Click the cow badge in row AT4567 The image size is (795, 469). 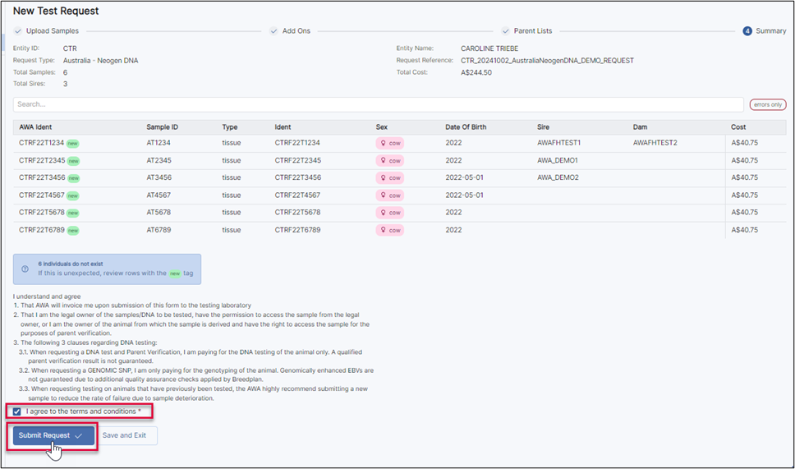[x=390, y=195]
